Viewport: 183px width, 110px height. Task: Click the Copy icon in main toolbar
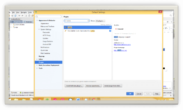tap(29, 16)
